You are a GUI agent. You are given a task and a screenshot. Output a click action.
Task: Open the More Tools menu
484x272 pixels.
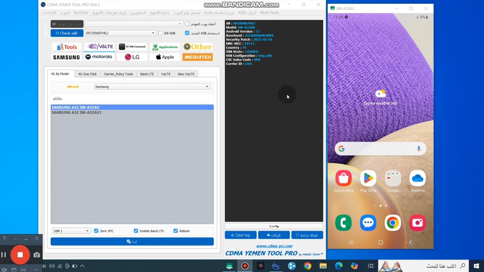[x=269, y=12]
